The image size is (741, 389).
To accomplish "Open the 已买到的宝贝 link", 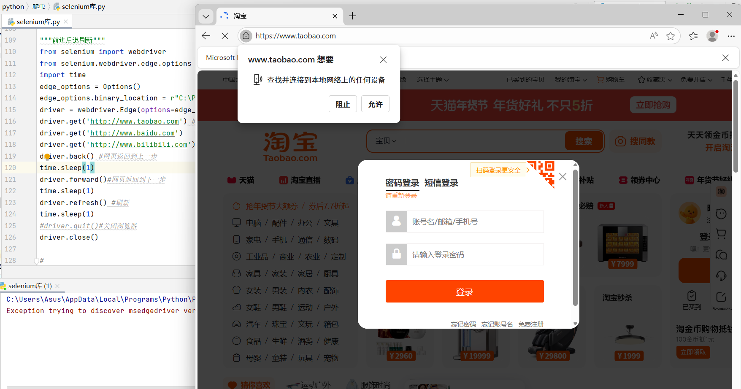I will 525,80.
